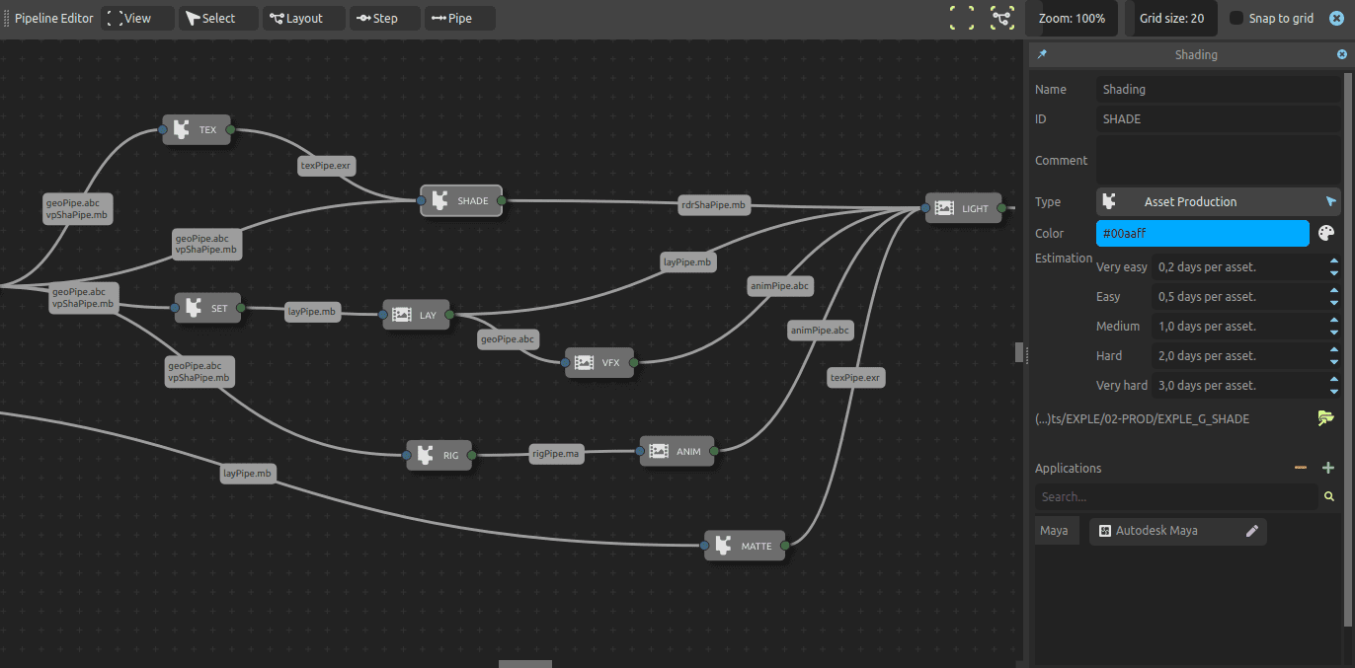The image size is (1355, 668).
Task: Open the EXPLE_G_SHADE folder icon
Action: click(x=1325, y=418)
